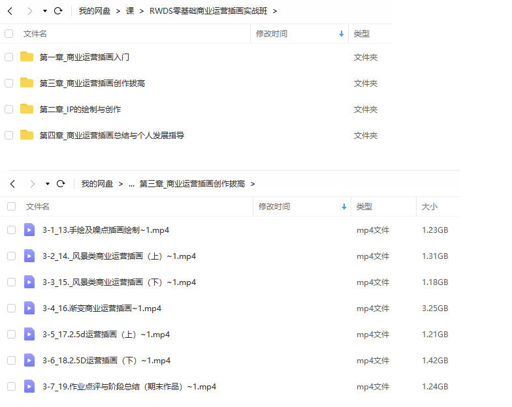This screenshot has height=407, width=512.
Task: Check the 第四章 folder checkbox
Action: 9,136
